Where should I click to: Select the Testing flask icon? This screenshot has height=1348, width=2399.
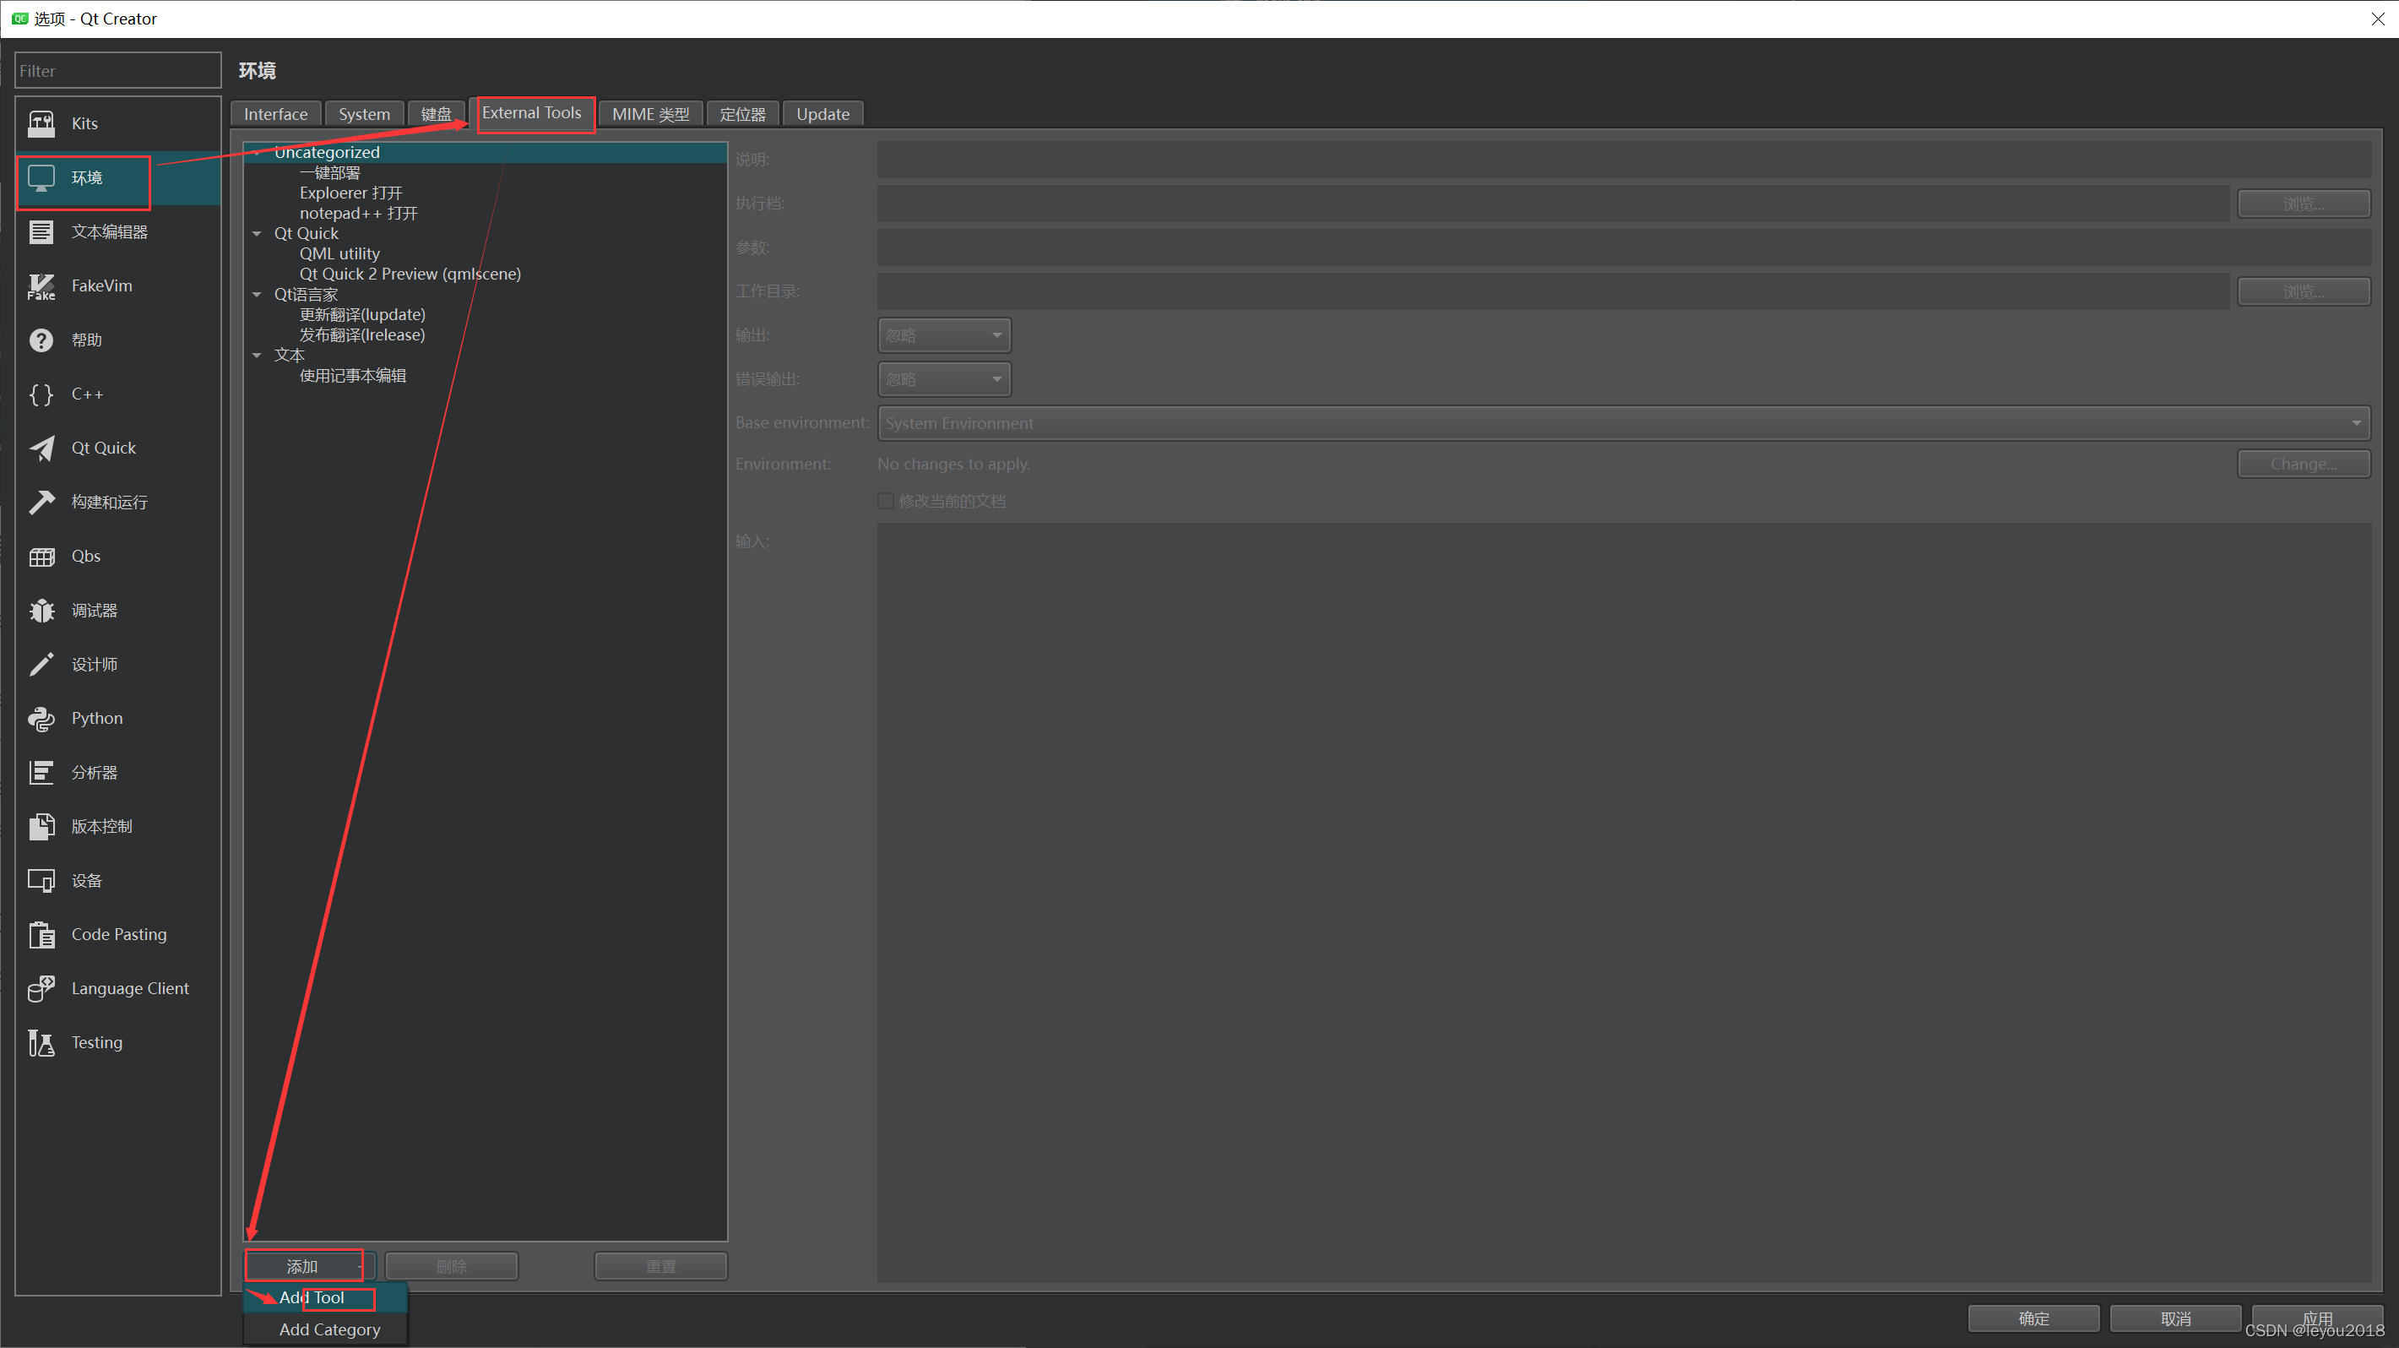(41, 1042)
